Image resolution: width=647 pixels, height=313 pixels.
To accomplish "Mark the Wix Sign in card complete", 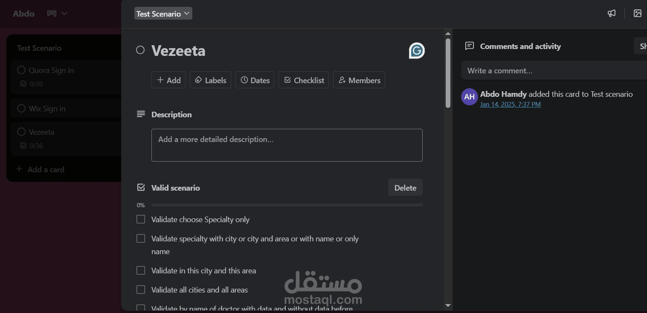I will [x=21, y=109].
